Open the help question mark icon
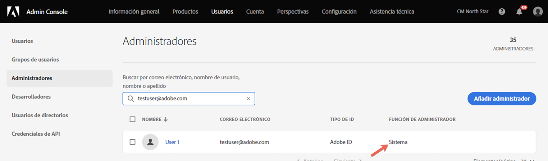 click(x=502, y=11)
